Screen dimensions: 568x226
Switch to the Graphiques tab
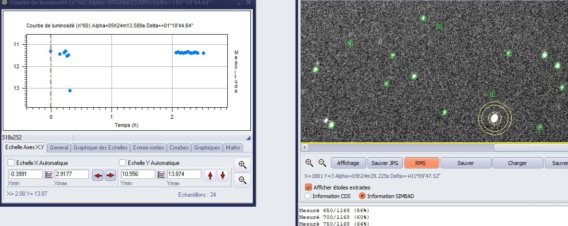(207, 148)
